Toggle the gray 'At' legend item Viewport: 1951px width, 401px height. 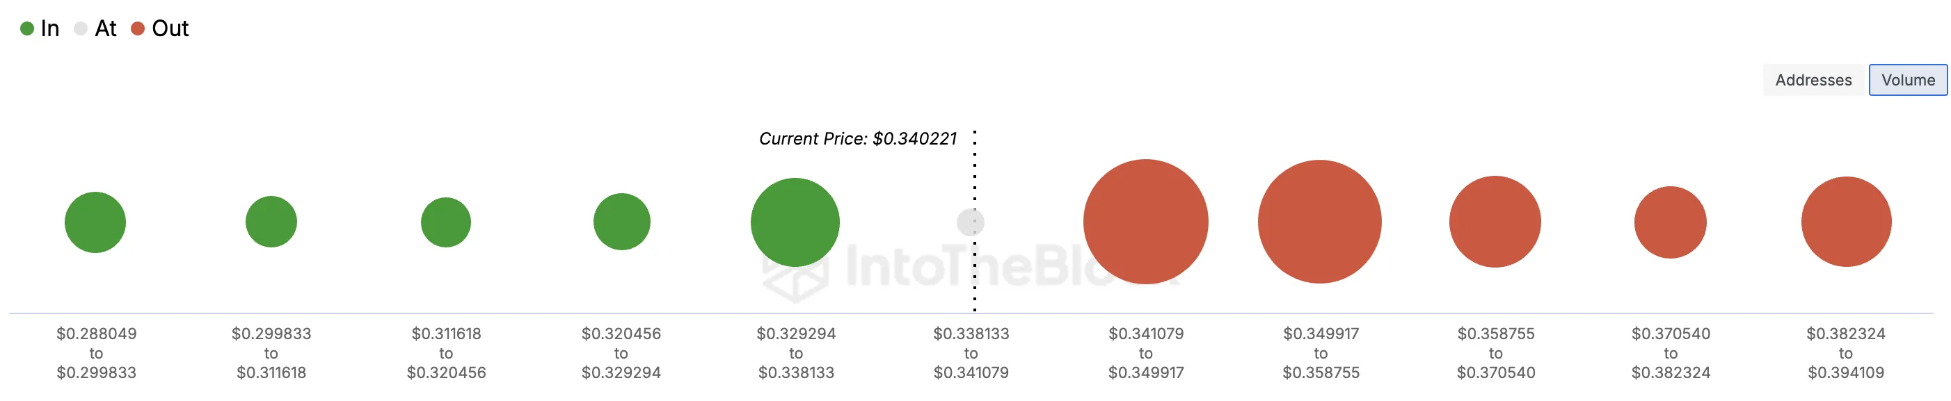click(95, 28)
